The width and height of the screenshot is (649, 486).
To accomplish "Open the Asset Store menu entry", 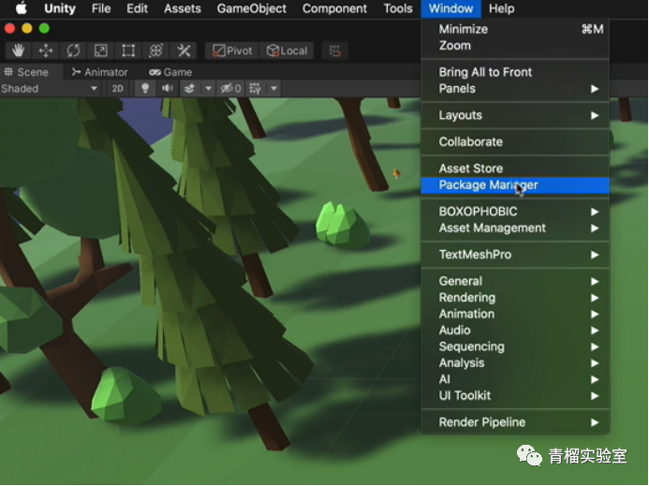I will pos(470,169).
